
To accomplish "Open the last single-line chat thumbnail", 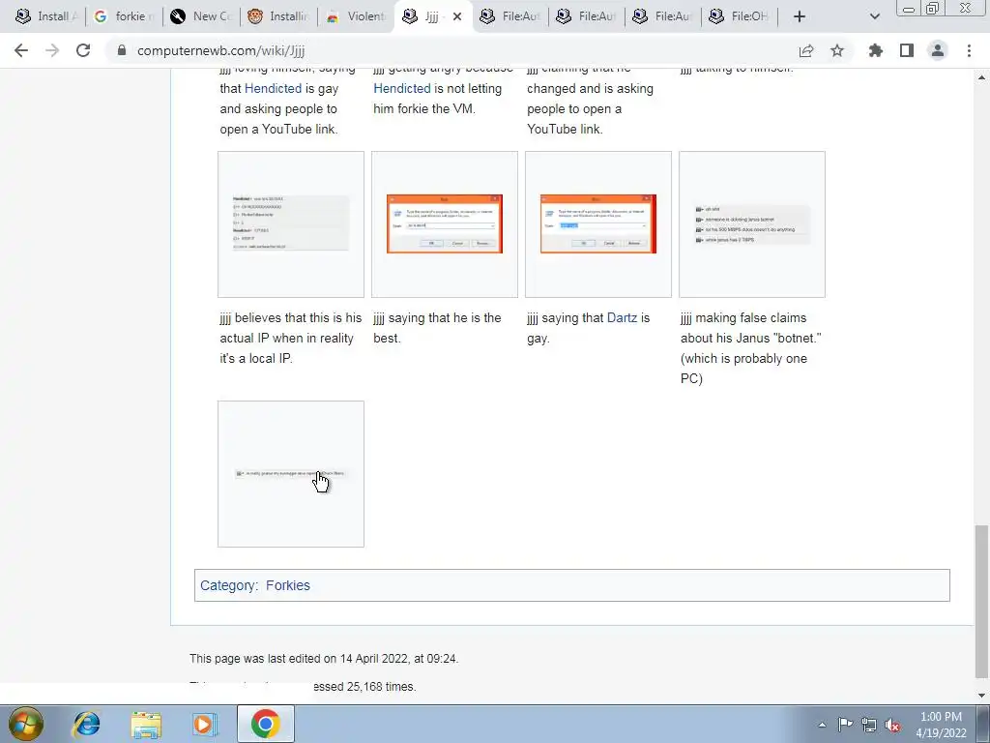I will click(x=290, y=474).
